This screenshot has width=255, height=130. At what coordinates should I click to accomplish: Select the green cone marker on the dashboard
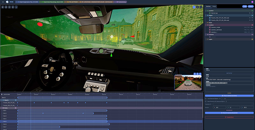(x=111, y=55)
